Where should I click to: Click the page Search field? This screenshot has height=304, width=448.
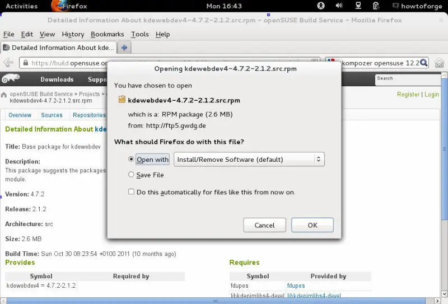pyautogui.click(x=408, y=79)
